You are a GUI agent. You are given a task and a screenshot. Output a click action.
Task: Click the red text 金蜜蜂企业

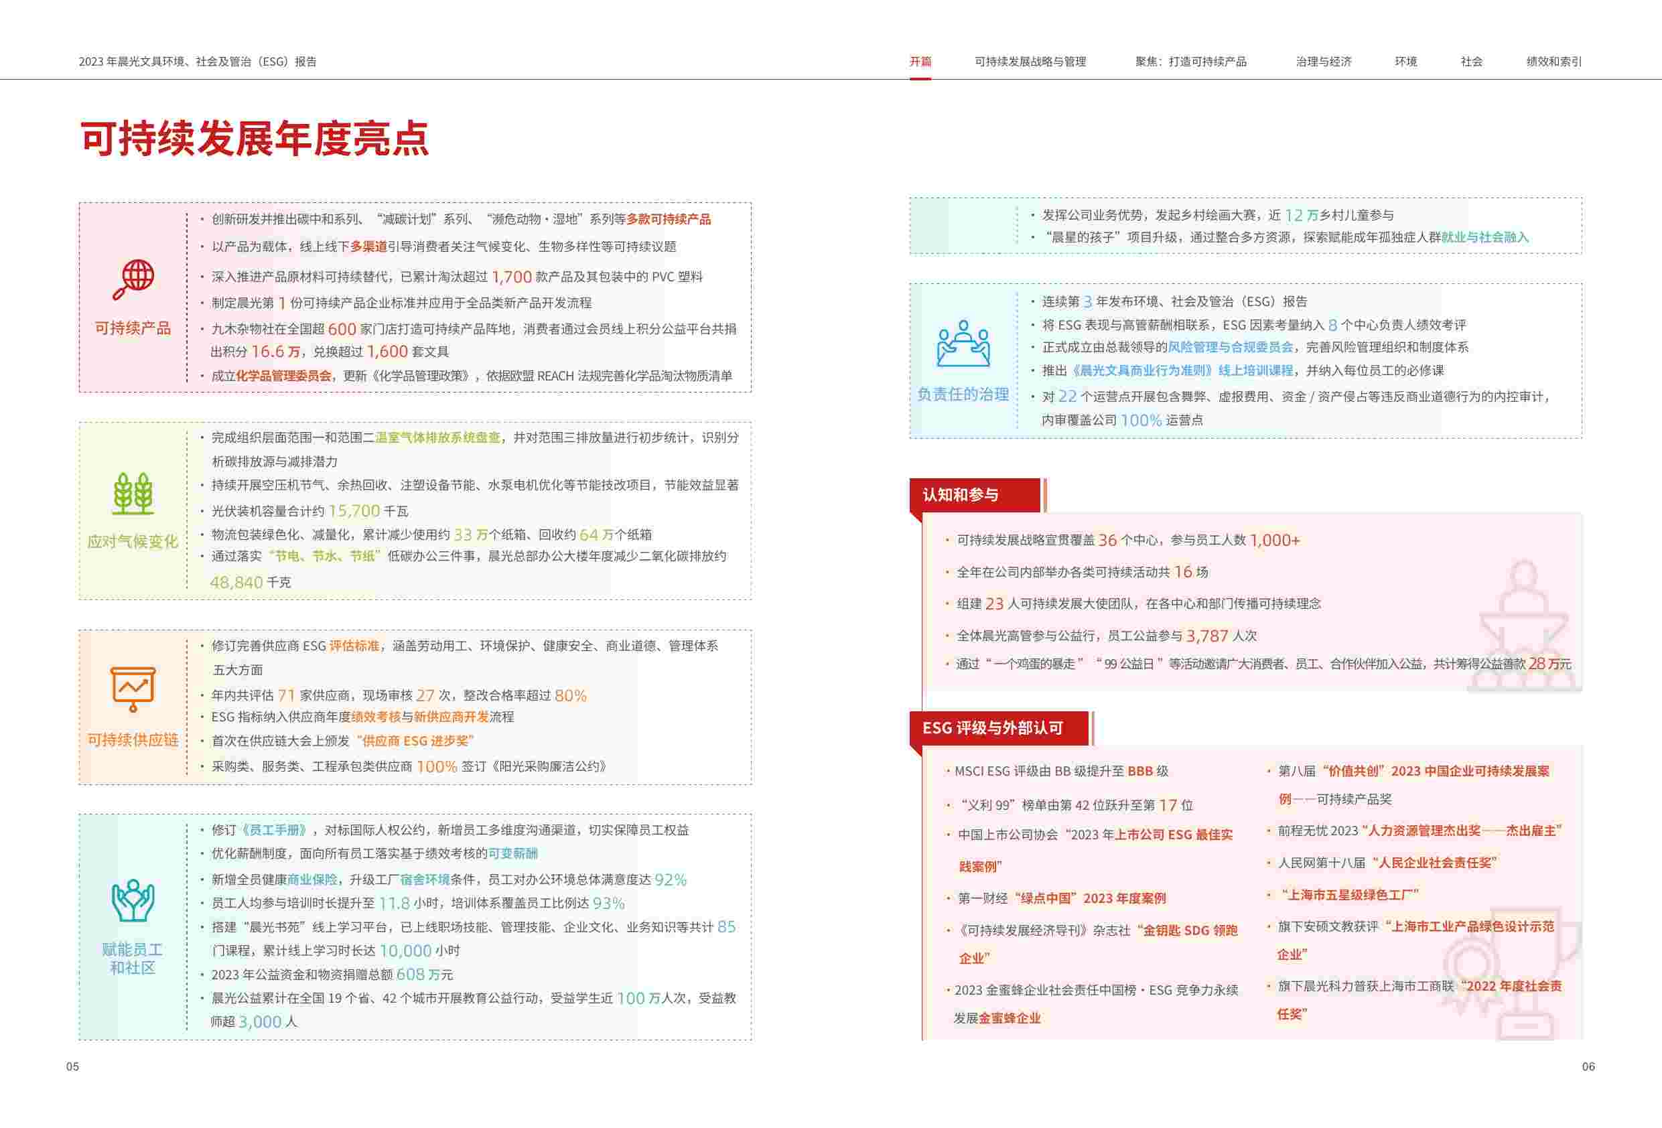pyautogui.click(x=1010, y=1018)
